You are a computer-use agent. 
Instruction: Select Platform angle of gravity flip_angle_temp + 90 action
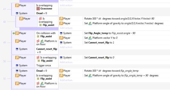coord(121,76)
